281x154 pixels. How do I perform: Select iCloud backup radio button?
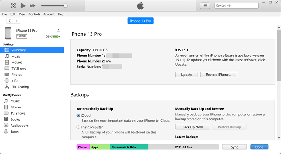coord(78,115)
